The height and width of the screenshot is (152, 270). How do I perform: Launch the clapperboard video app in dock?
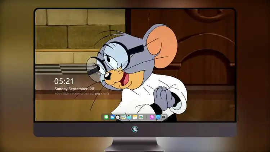point(129,117)
